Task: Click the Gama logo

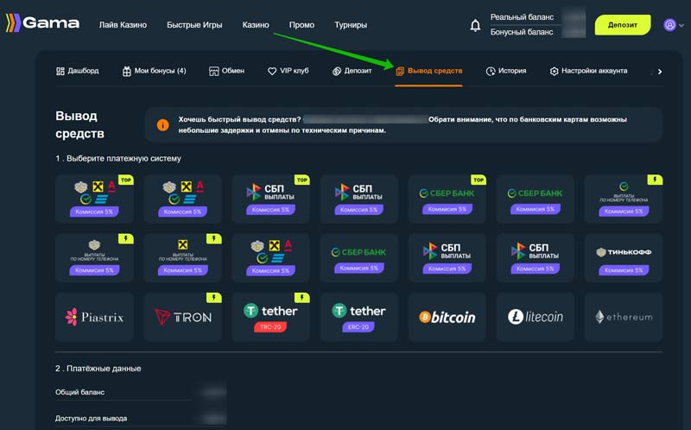Action: [41, 24]
